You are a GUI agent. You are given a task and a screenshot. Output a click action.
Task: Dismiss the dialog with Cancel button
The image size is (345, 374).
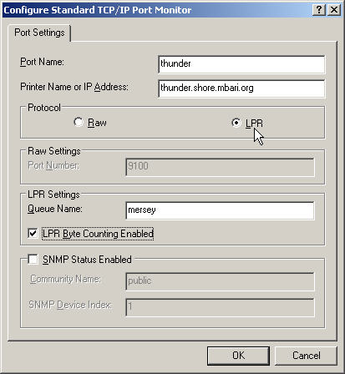point(306,356)
